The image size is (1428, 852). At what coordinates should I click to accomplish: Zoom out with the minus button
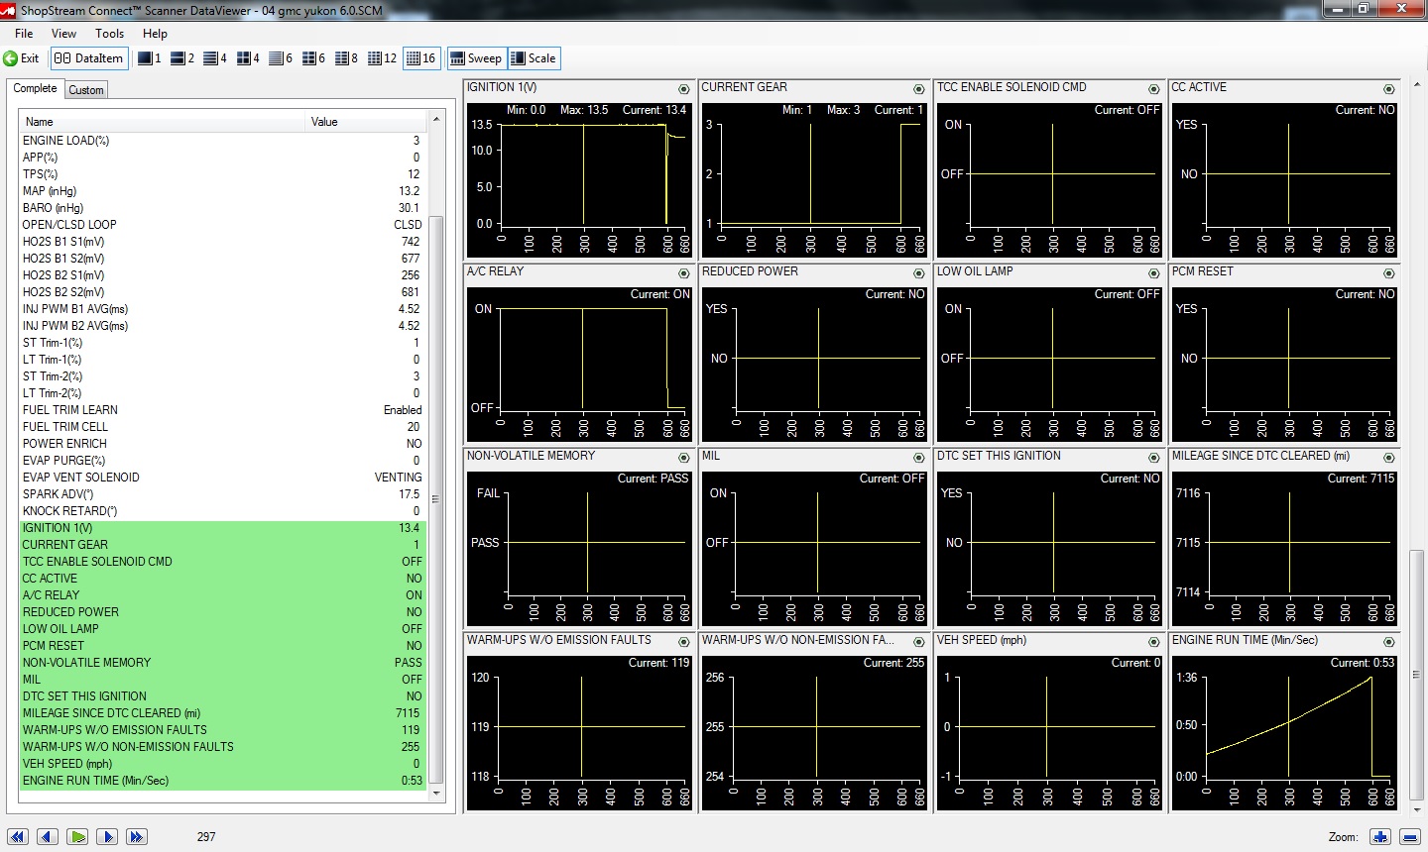click(x=1409, y=837)
